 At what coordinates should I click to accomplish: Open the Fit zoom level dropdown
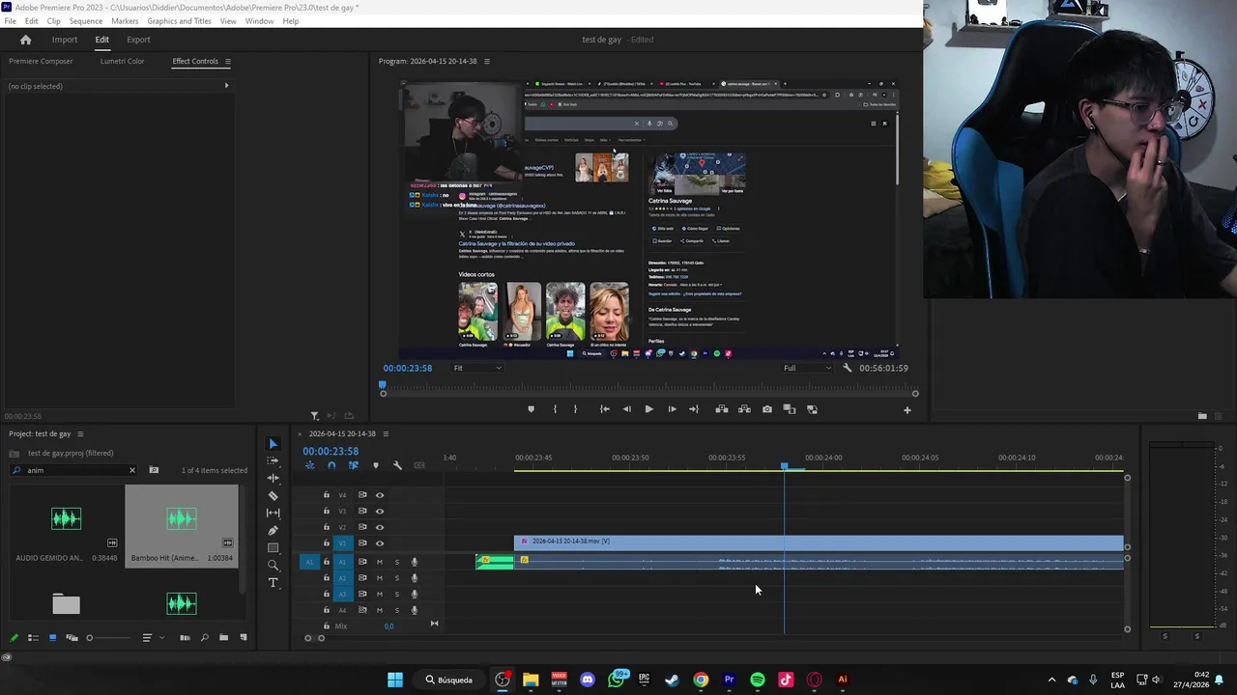(x=478, y=368)
